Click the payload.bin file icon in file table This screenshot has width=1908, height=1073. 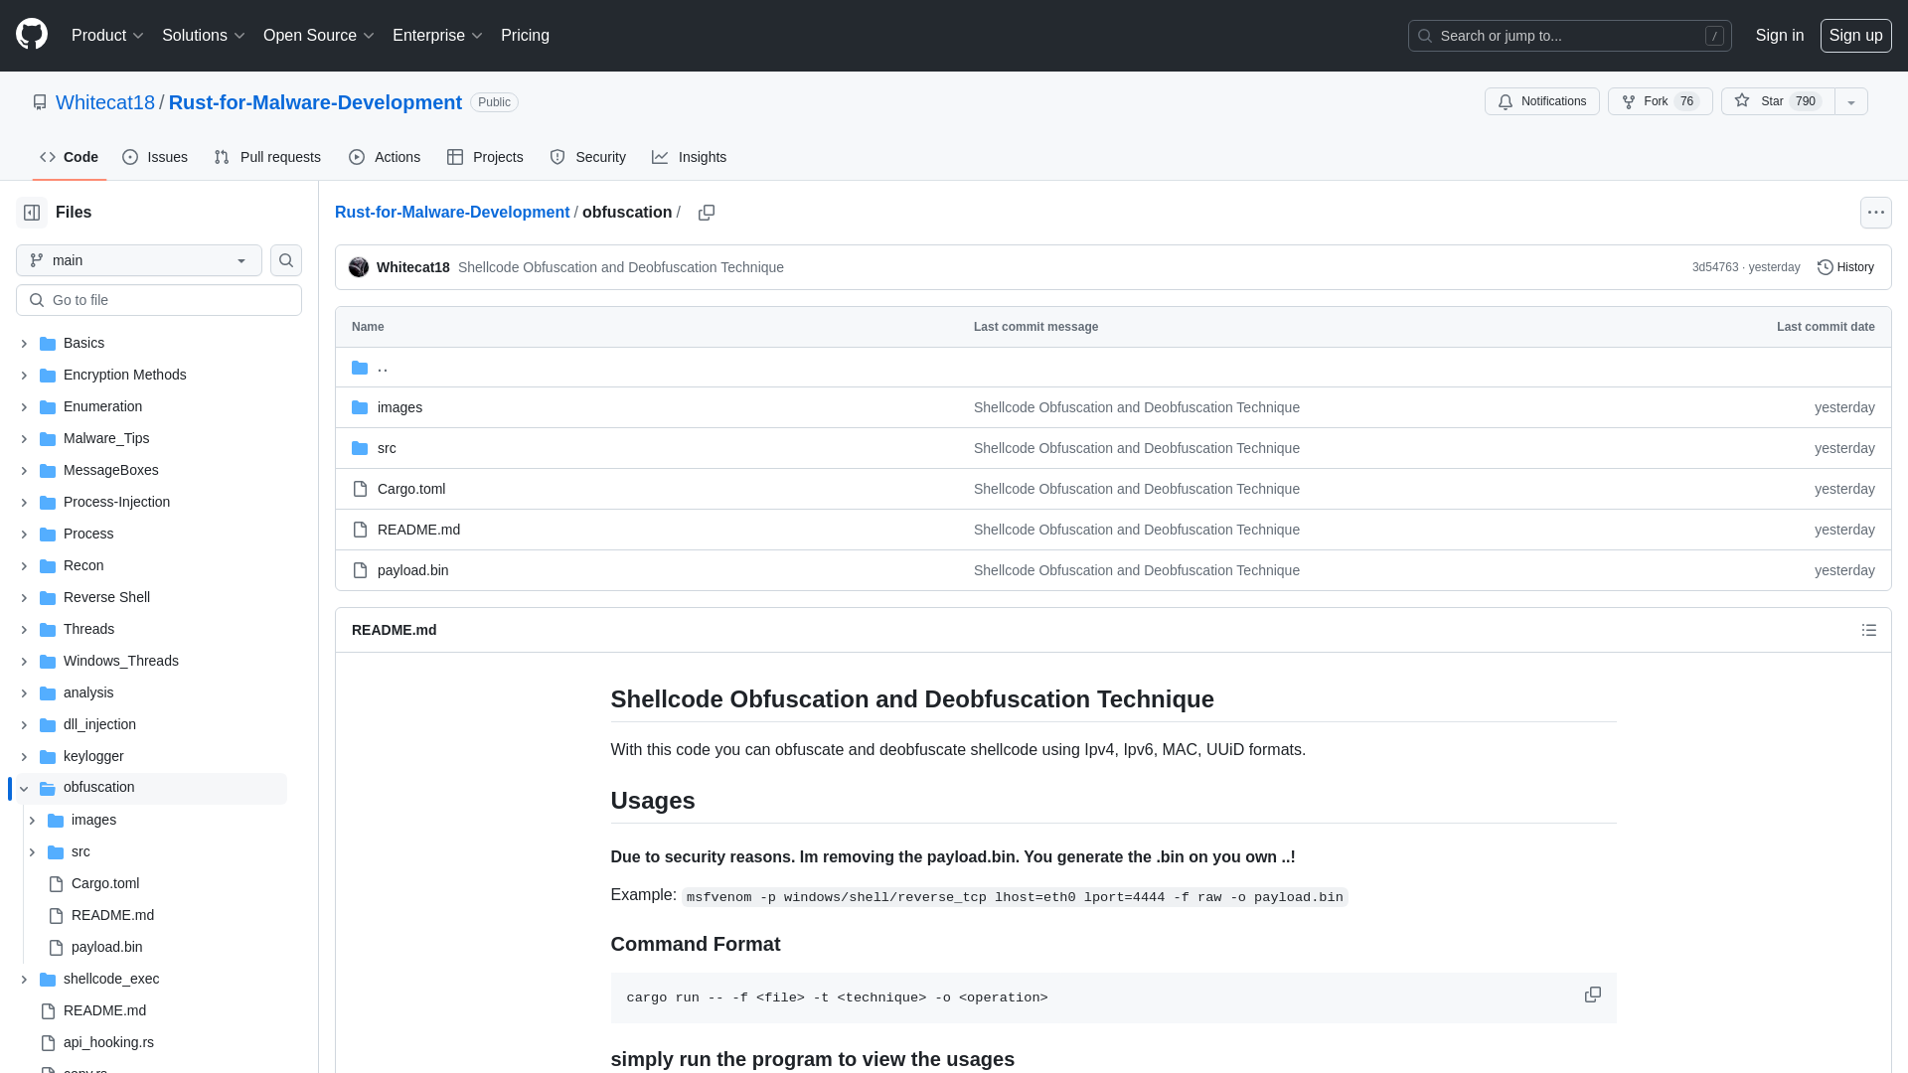[x=360, y=570]
